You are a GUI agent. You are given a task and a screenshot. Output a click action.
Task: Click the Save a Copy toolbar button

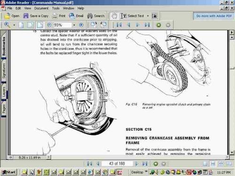point(36,16)
